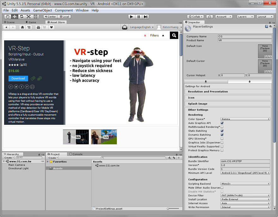Go back in Asset Store browser
The image size is (278, 217).
(x=6, y=27)
